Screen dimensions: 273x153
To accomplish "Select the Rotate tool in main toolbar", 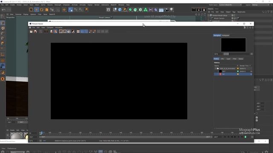I will coord(42,10).
